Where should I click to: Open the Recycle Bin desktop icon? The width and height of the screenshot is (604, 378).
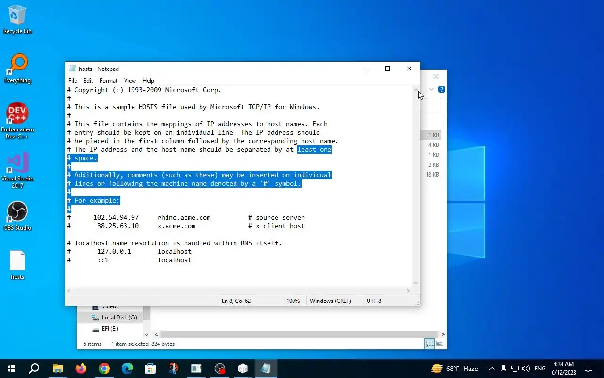17,20
